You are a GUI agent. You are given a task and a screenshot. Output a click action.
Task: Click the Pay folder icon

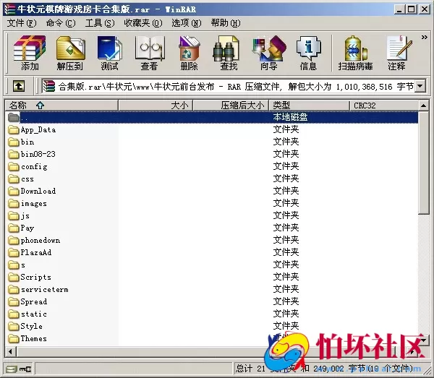point(13,228)
